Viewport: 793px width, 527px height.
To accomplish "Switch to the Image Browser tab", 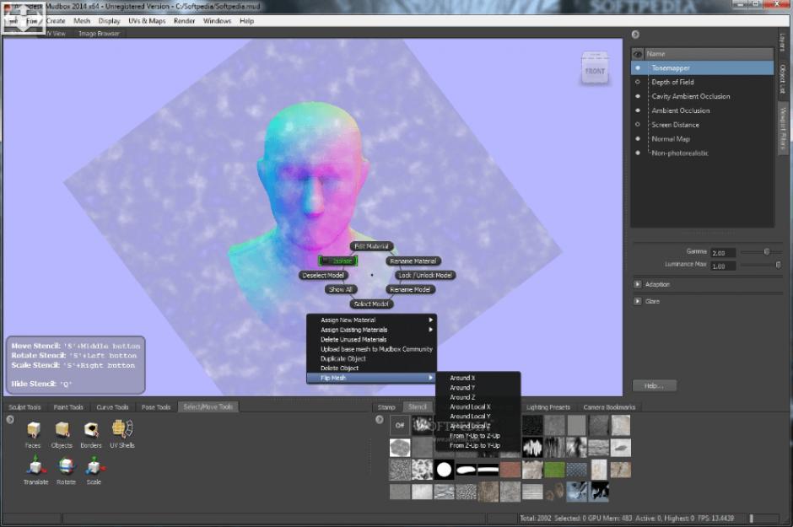I will [x=100, y=34].
